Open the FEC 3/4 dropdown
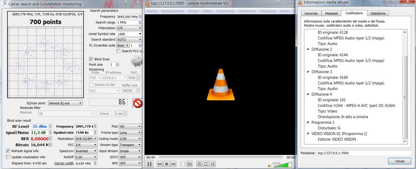 [86, 145]
